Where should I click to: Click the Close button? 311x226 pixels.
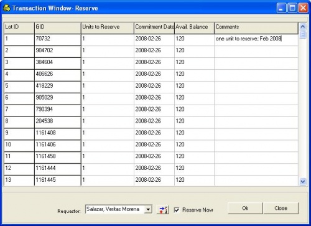coord(281,208)
